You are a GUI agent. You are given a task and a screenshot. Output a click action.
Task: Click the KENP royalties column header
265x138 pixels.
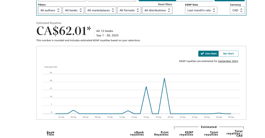point(186,134)
